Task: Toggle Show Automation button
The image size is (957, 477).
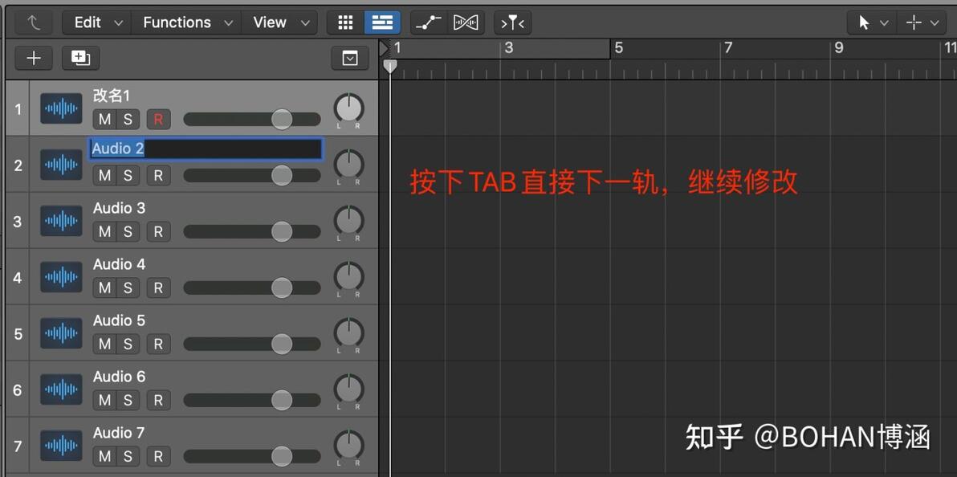Action: point(429,22)
